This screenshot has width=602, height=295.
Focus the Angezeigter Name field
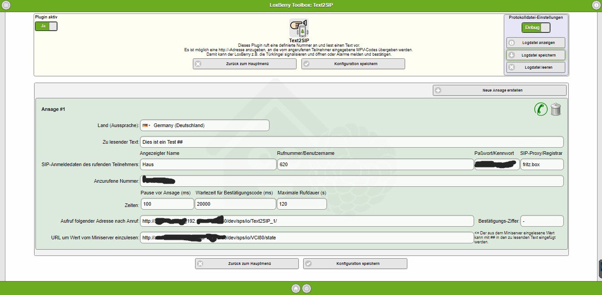[208, 164]
